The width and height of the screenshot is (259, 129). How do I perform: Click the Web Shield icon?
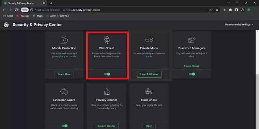click(x=107, y=40)
